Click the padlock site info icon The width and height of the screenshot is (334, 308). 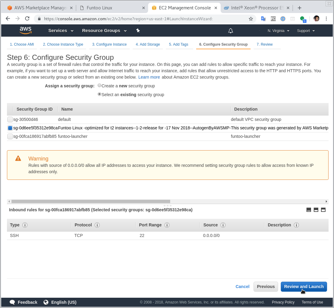pos(39,19)
